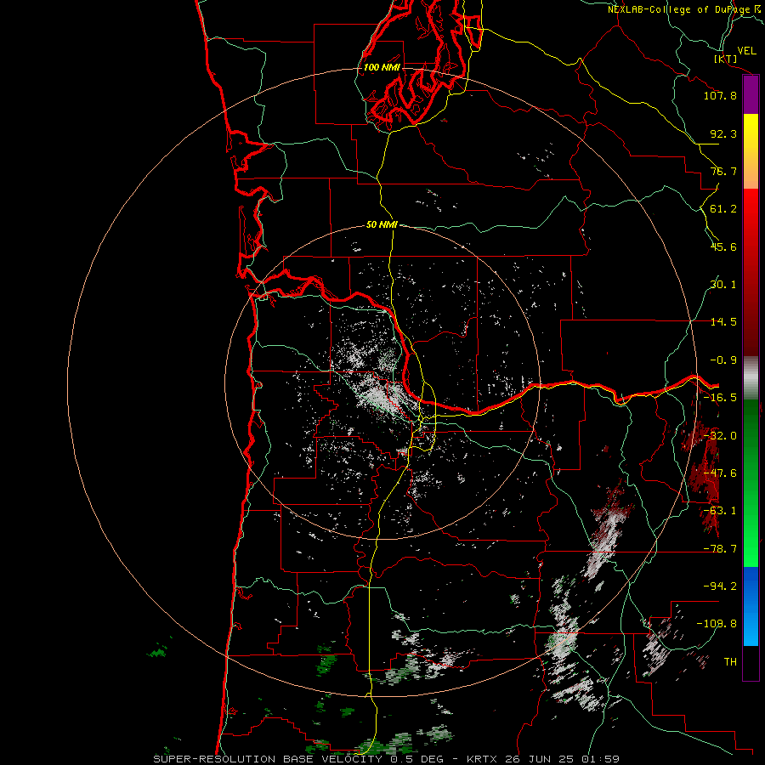The width and height of the screenshot is (765, 765).
Task: Select the -78.7 velocity scale label
Action: click(720, 549)
